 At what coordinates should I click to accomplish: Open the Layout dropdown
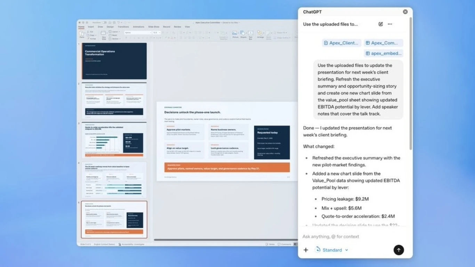[115, 32]
